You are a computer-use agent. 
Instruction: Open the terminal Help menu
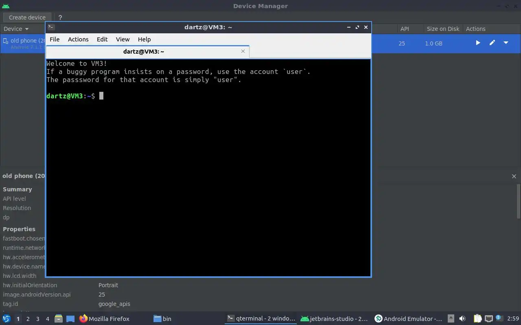(144, 39)
